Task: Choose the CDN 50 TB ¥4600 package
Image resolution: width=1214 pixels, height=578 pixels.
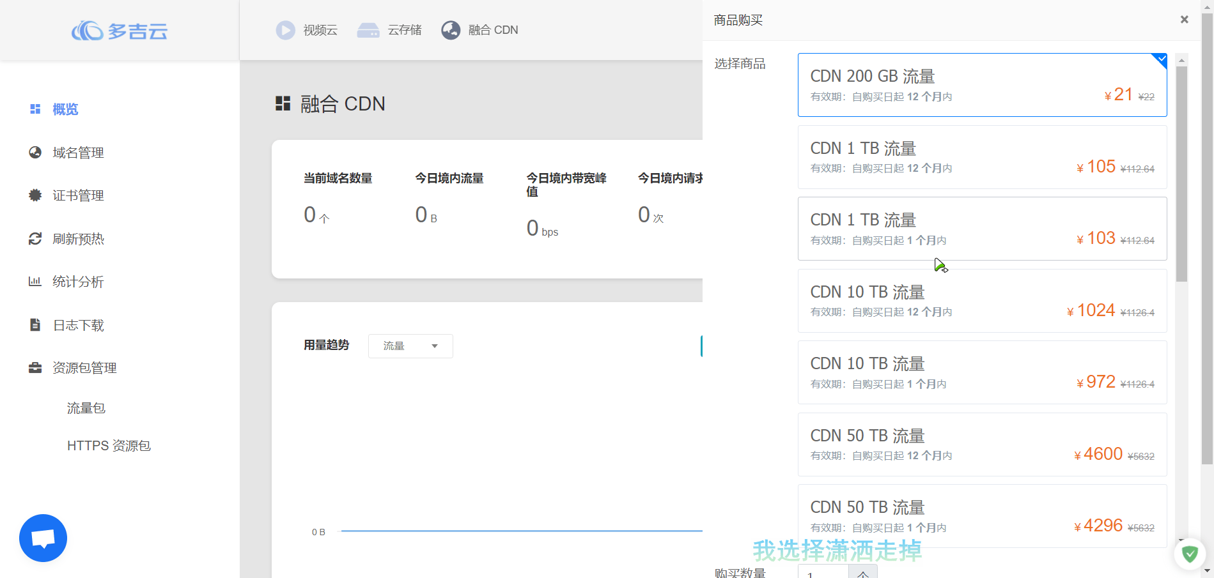Action: pos(982,444)
